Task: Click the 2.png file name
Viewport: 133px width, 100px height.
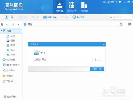Action: (x=43, y=53)
